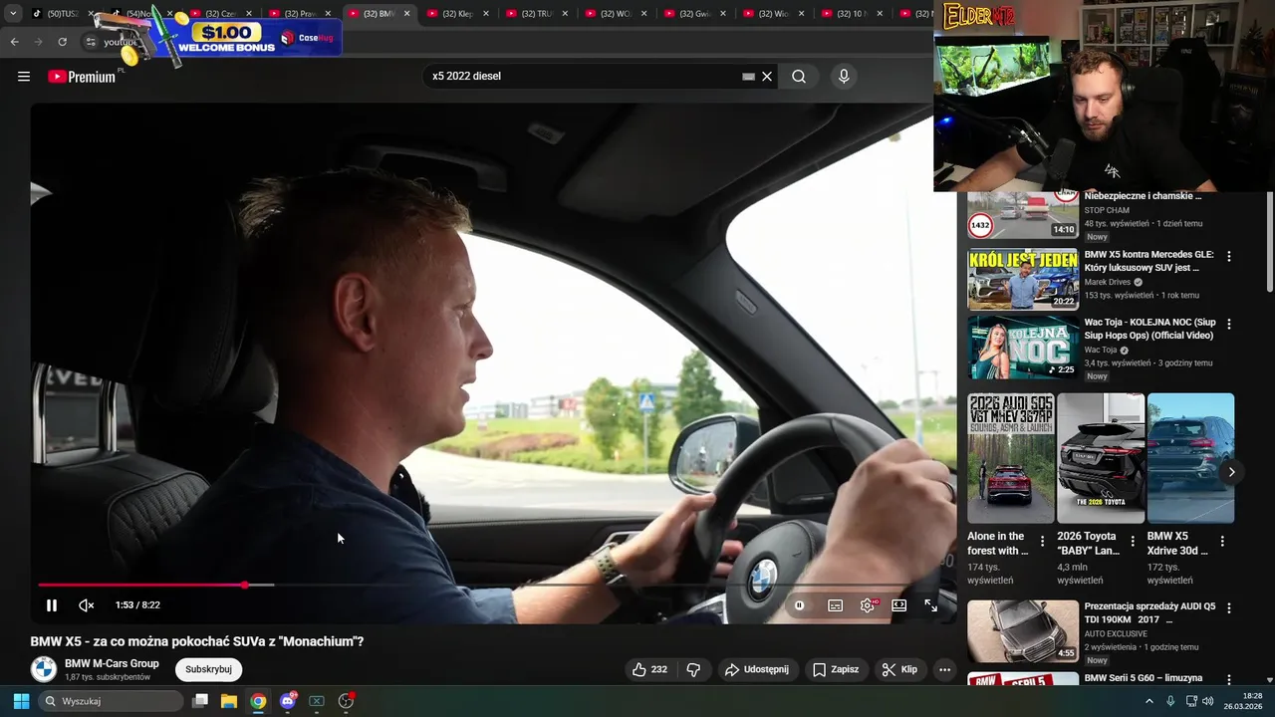This screenshot has height=717, width=1275.
Task: Enter fullscreen video mode
Action: tap(931, 604)
